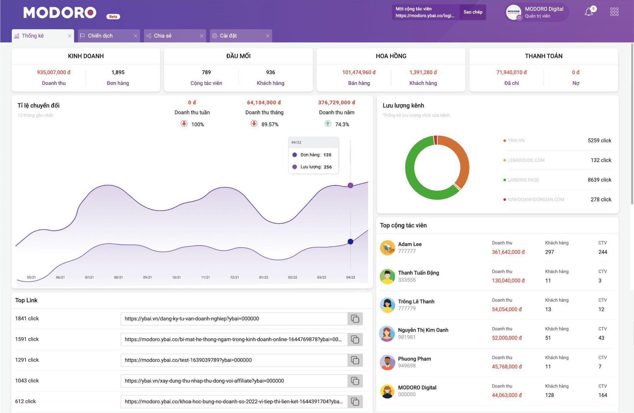
Task: Copy the xay-dung-thu-nhap-thu-dong link
Action: [355, 381]
